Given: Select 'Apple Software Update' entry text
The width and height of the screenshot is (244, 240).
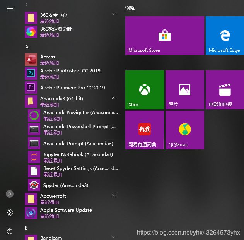Looking at the screenshot, I should (x=66, y=210).
